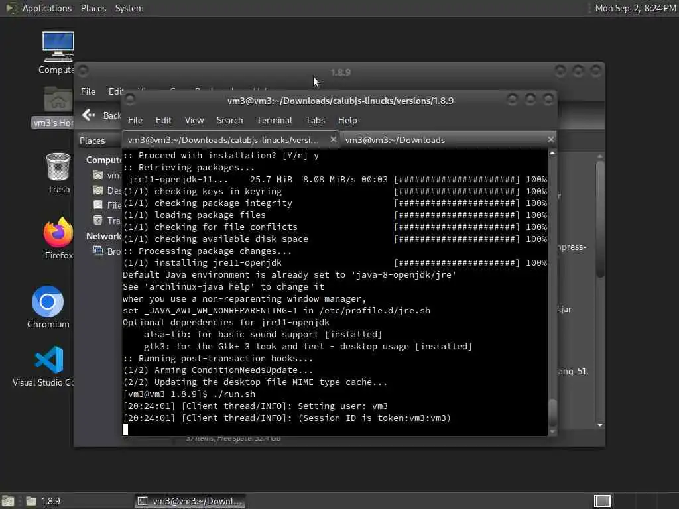Click the terminal window menu button at title left
This screenshot has height=509, width=679.
[129, 99]
